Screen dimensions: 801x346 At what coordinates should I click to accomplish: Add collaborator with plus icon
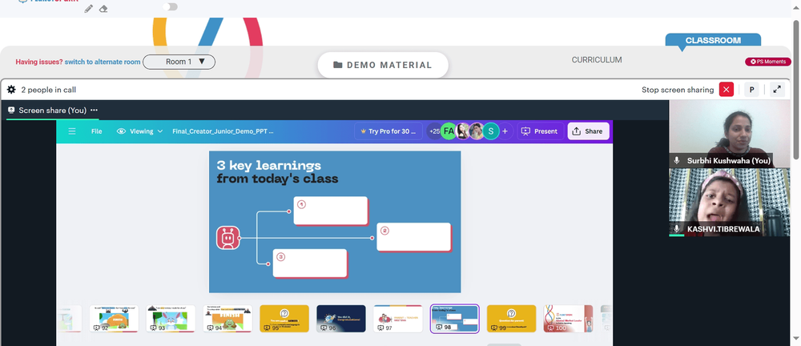click(x=505, y=131)
